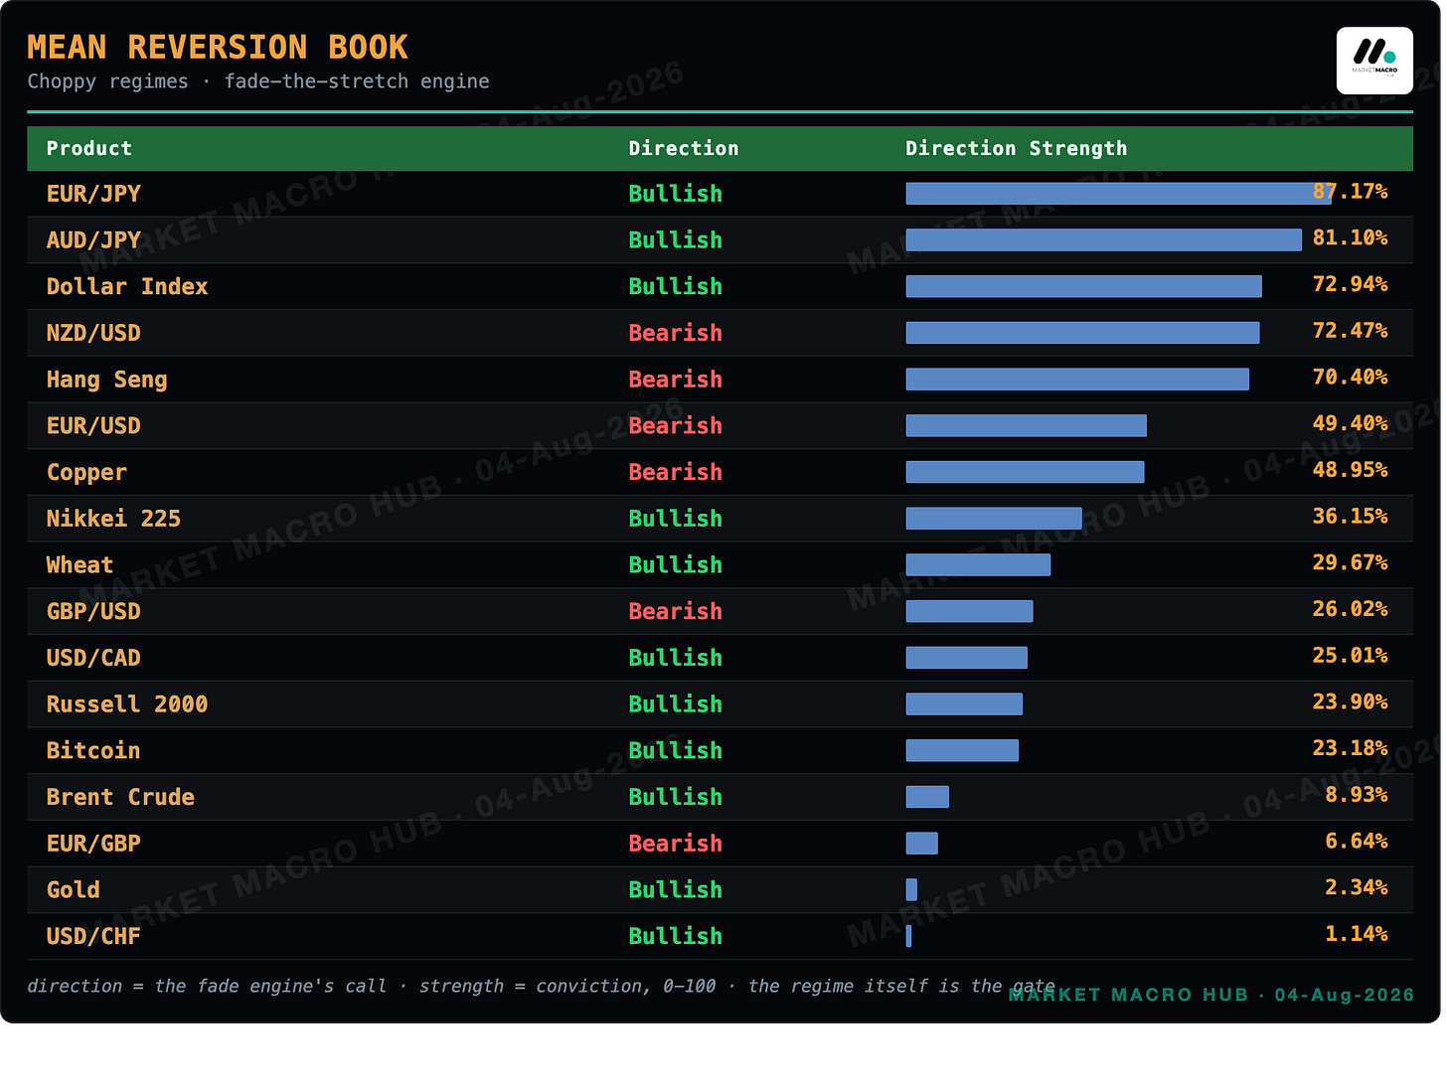Select the Bitcoin product name
The image size is (1447, 1088).
click(x=93, y=750)
